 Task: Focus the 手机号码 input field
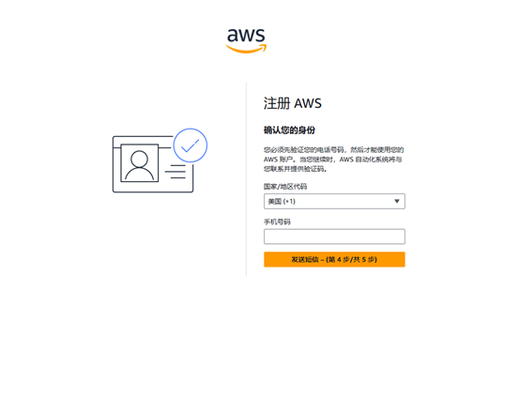point(334,237)
